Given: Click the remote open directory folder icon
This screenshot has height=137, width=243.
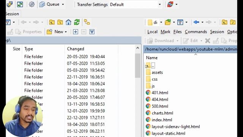Looking at the screenshot, I should point(168,22).
